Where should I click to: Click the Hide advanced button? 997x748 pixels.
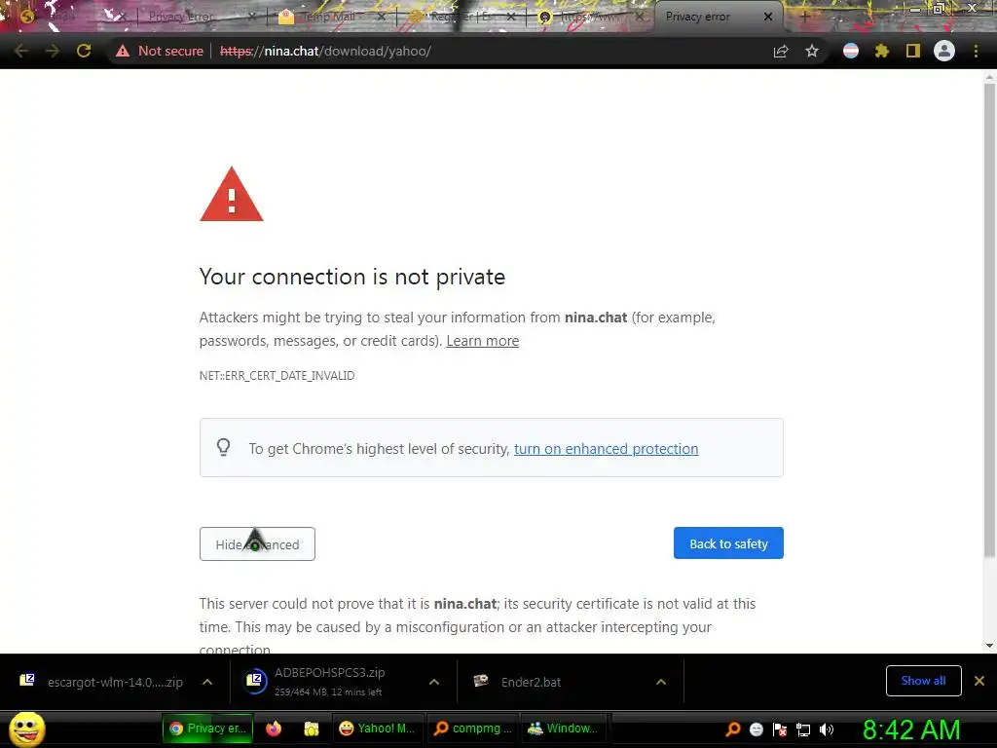[x=257, y=543]
